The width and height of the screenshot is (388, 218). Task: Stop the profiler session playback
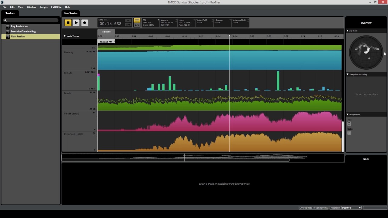[68, 23]
